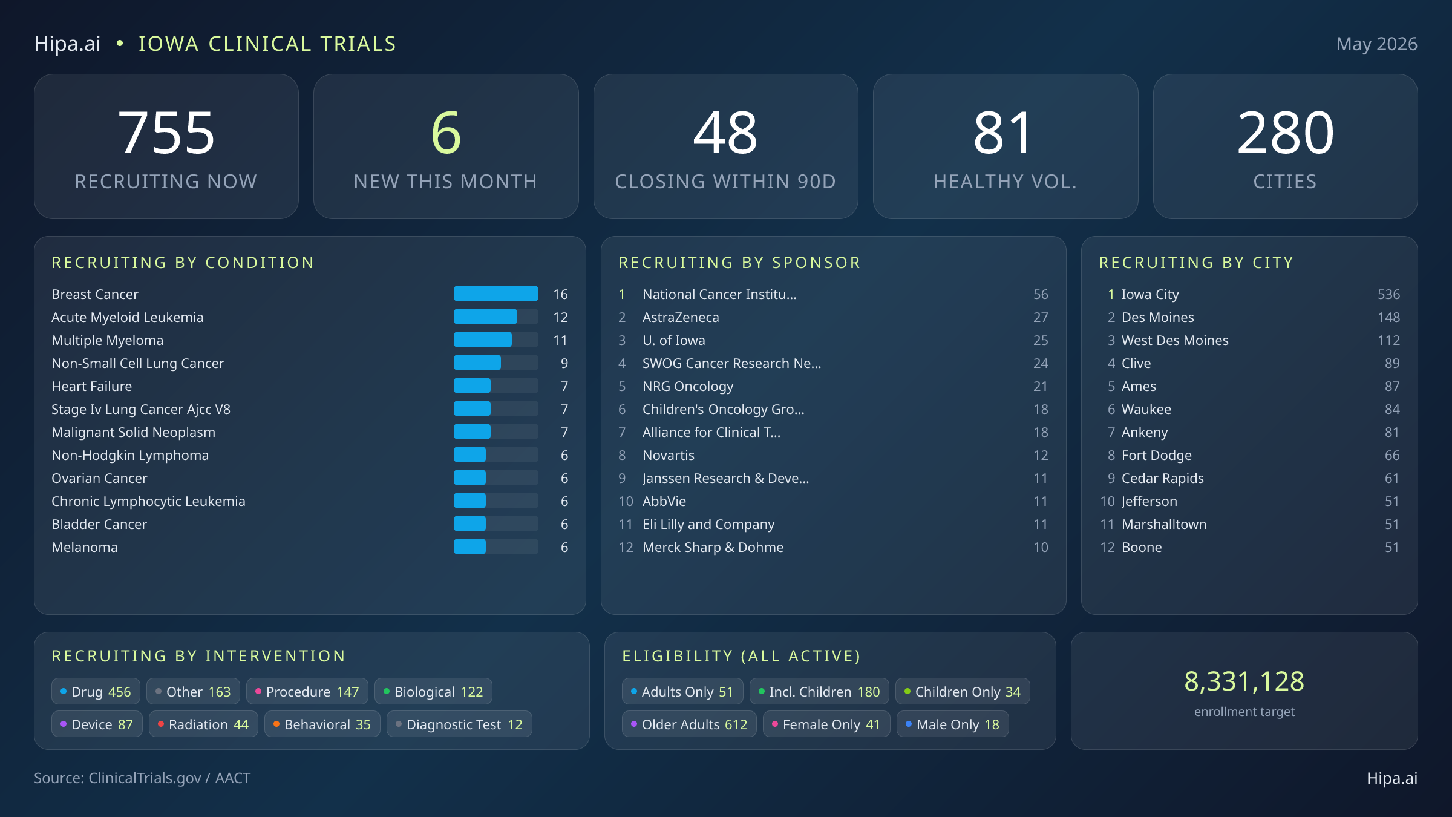Click the orange dot beside Behavioral
1452x817 pixels.
point(276,724)
